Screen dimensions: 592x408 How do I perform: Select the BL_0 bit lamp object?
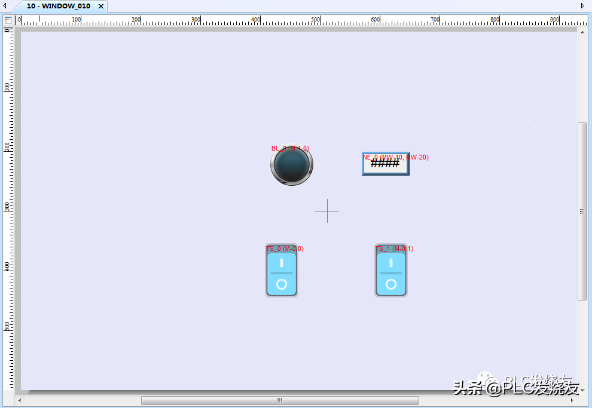point(291,165)
